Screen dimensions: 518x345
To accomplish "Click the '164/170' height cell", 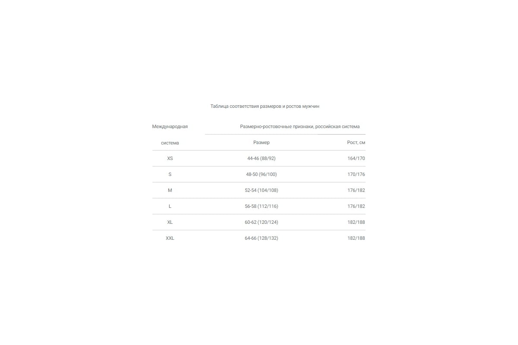I will point(356,159).
